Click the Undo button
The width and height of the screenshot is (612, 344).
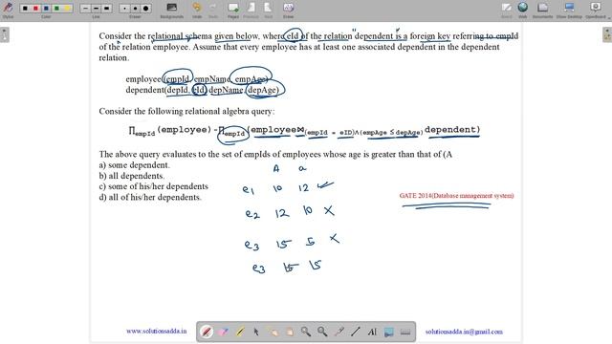point(197,11)
